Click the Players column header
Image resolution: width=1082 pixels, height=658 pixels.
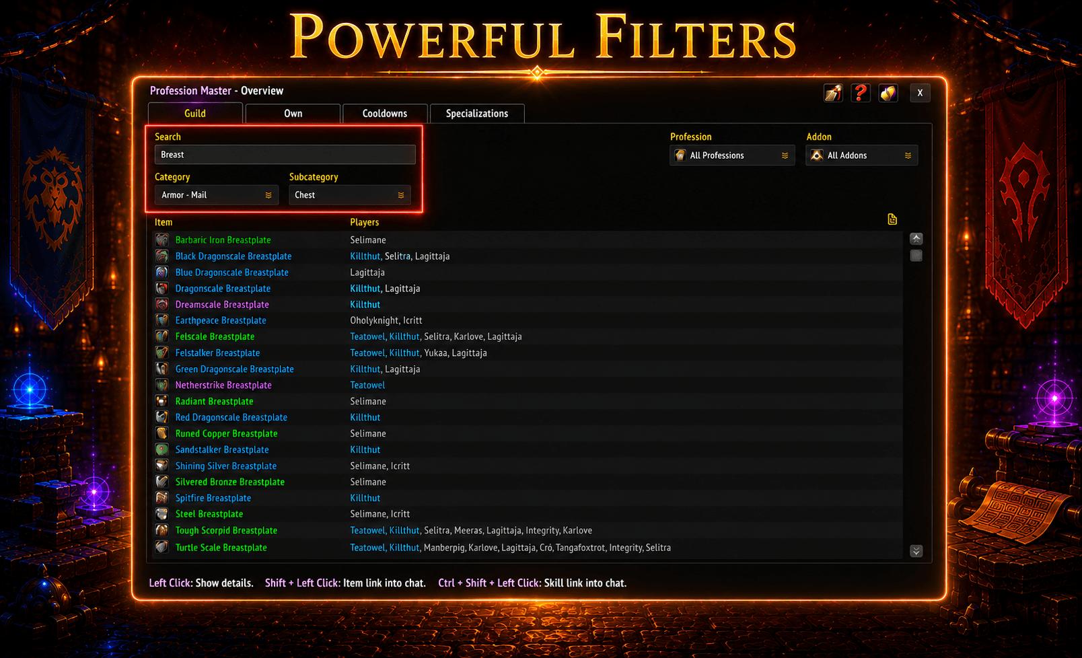pyautogui.click(x=364, y=222)
